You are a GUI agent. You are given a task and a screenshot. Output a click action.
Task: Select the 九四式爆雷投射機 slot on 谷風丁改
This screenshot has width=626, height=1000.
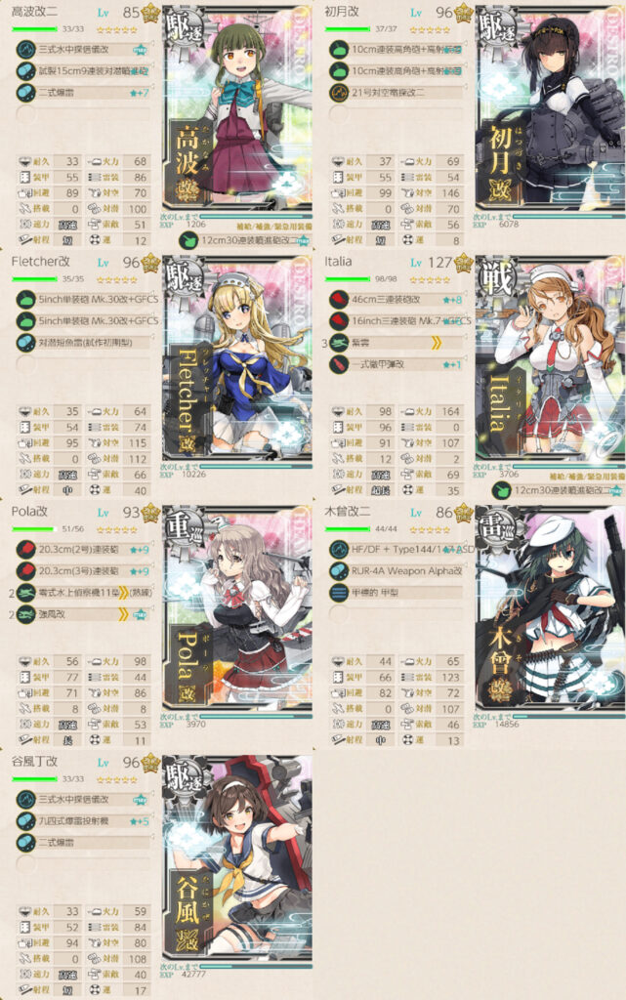coord(83,821)
